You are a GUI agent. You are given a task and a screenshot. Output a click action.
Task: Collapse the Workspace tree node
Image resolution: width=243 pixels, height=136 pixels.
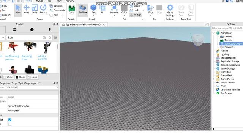pos(213,33)
